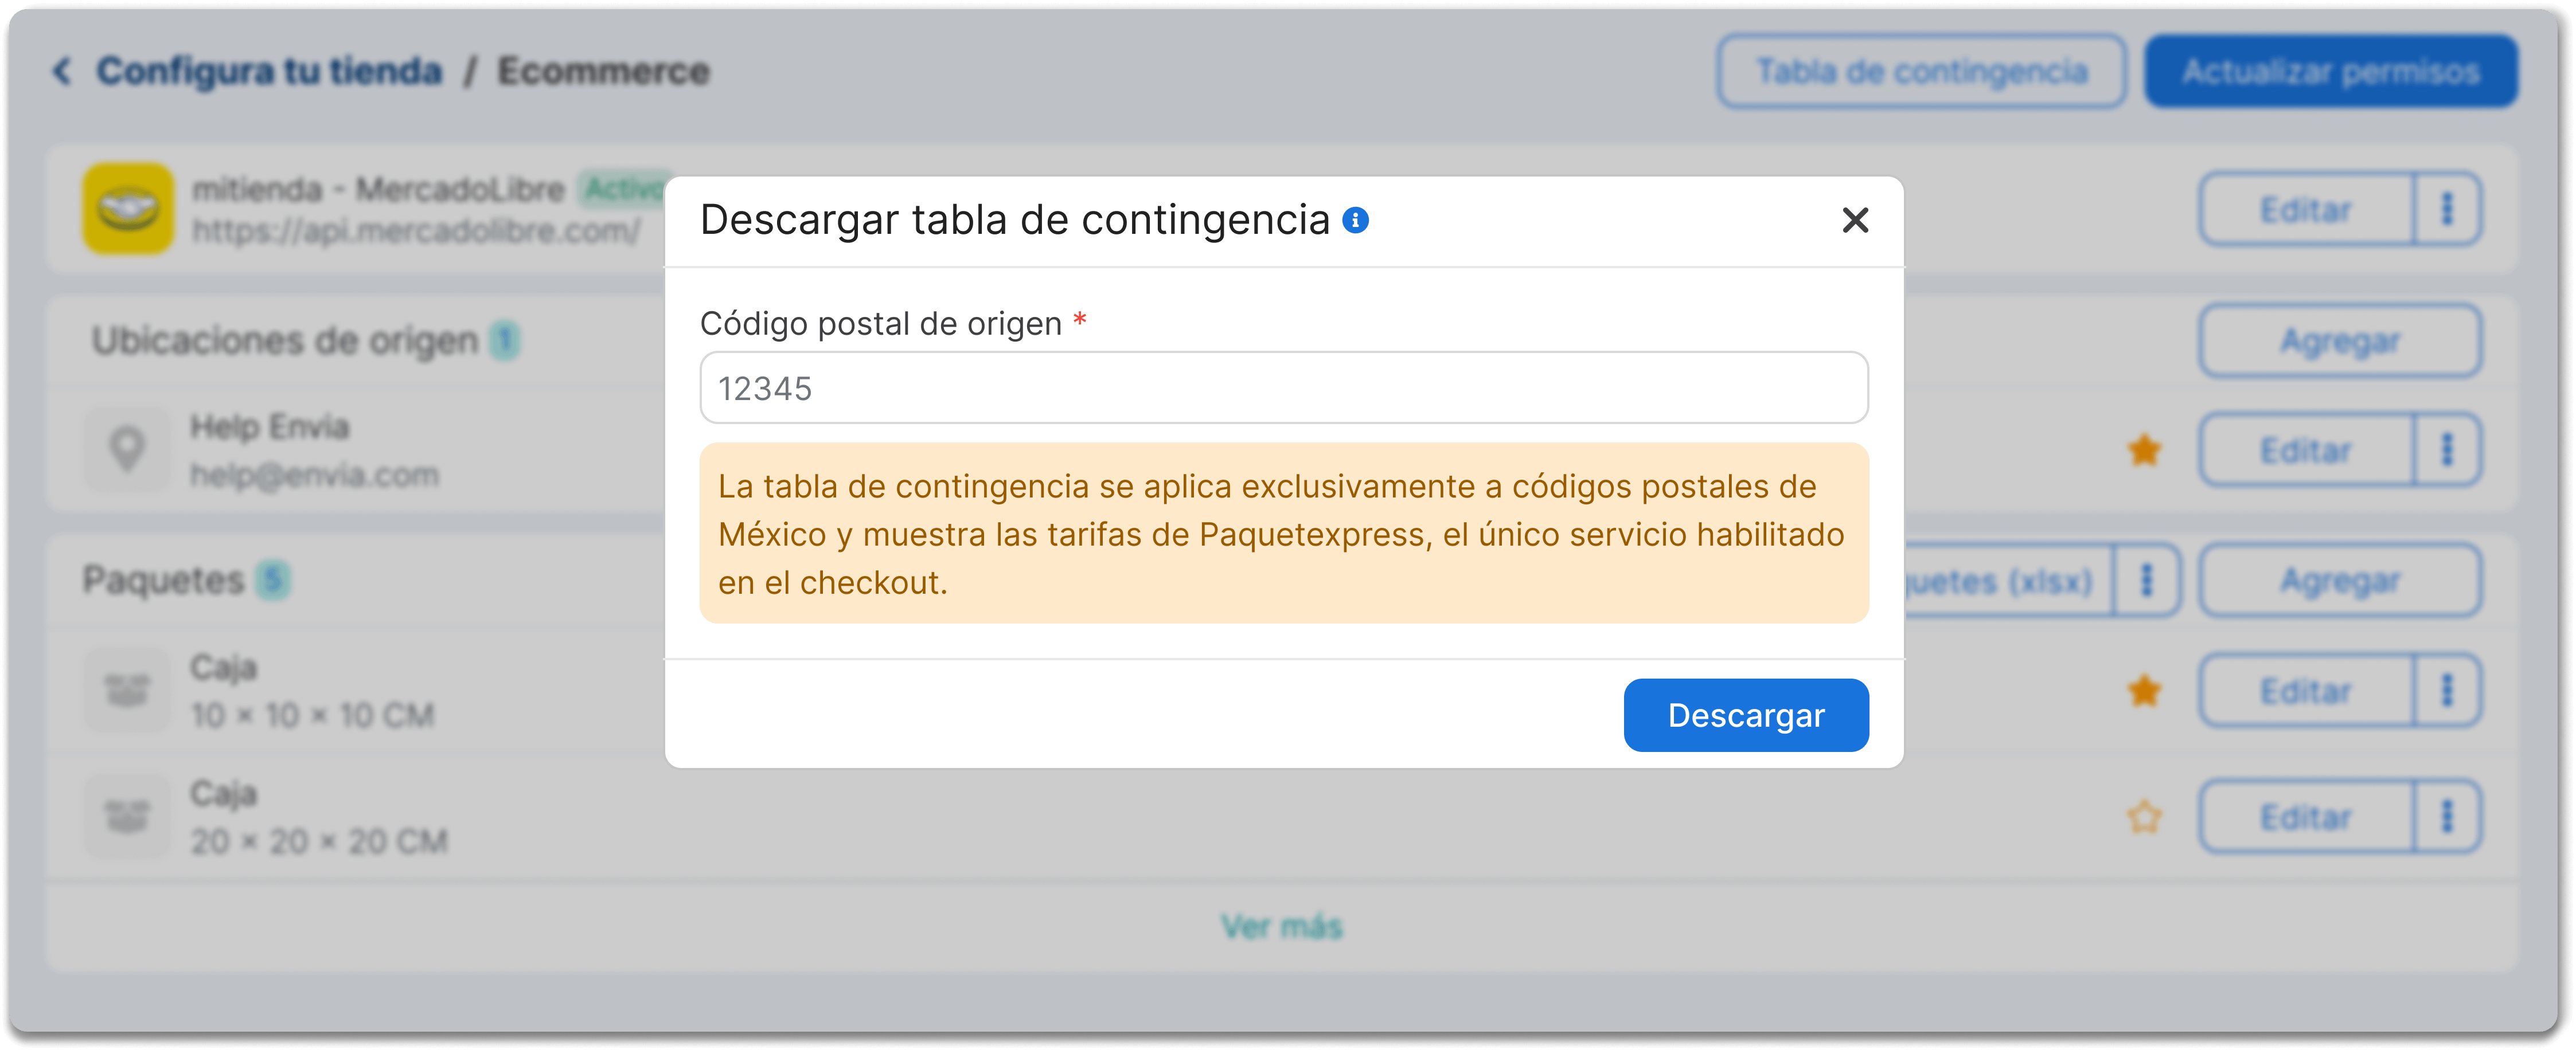Mark the 20 × 20 × 20 Caja as favorite

coord(2144,817)
